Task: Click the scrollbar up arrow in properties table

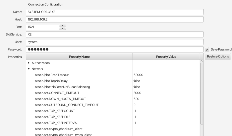Action: pos(202,61)
